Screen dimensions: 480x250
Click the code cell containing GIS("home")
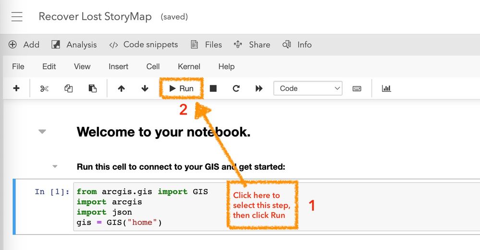click(277, 207)
